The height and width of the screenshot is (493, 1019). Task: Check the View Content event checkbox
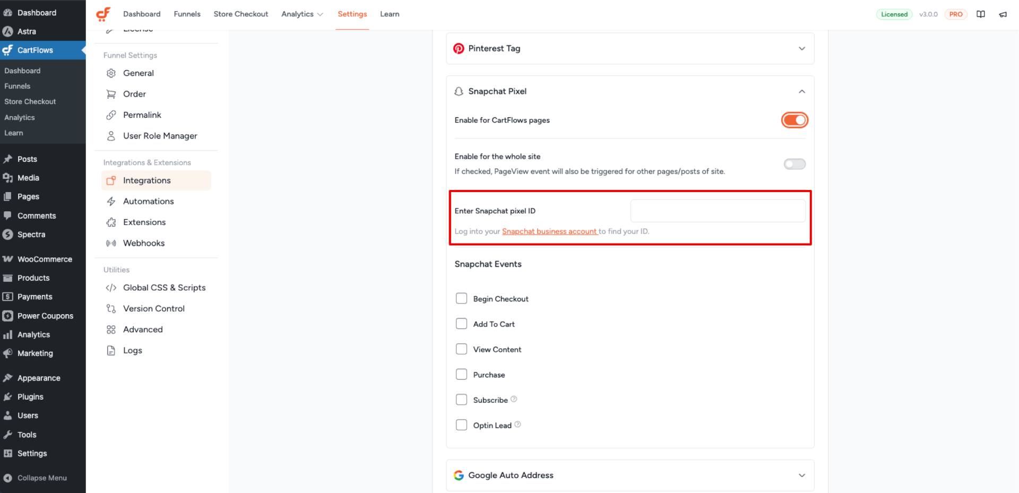(461, 349)
